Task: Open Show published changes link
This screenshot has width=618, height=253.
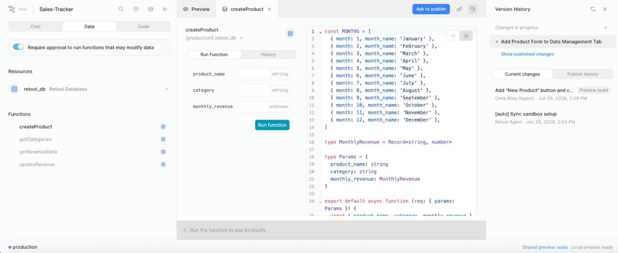Action: tap(527, 54)
